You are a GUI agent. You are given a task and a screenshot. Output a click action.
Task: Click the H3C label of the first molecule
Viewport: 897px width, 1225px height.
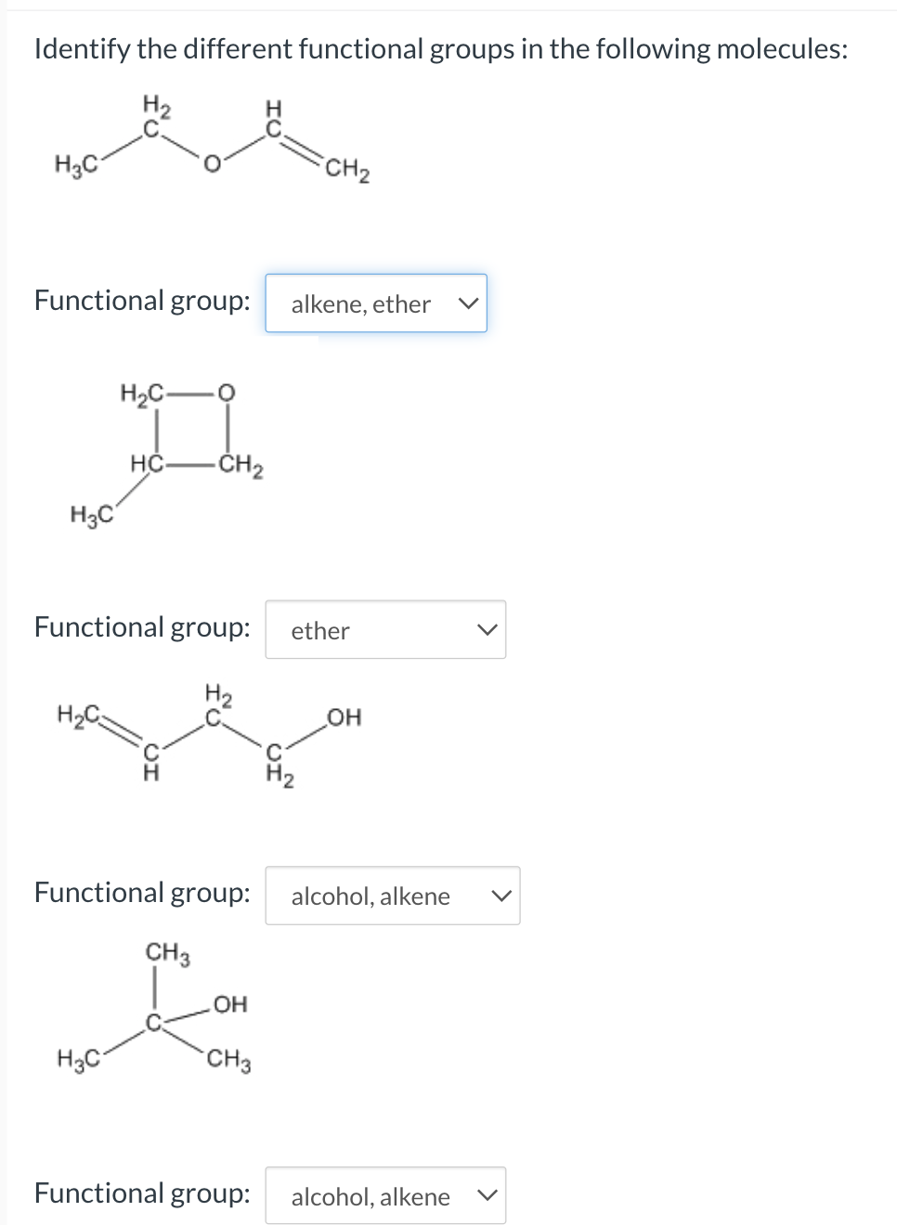click(75, 164)
